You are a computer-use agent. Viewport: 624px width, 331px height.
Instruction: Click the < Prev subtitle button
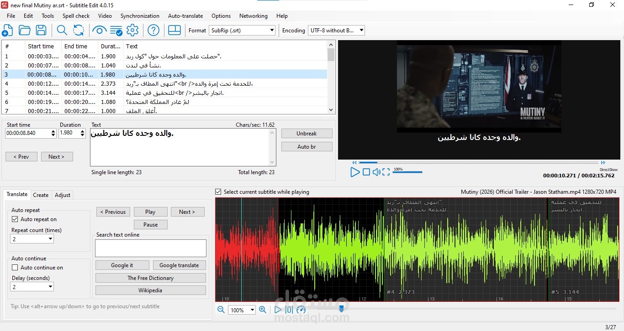click(21, 157)
